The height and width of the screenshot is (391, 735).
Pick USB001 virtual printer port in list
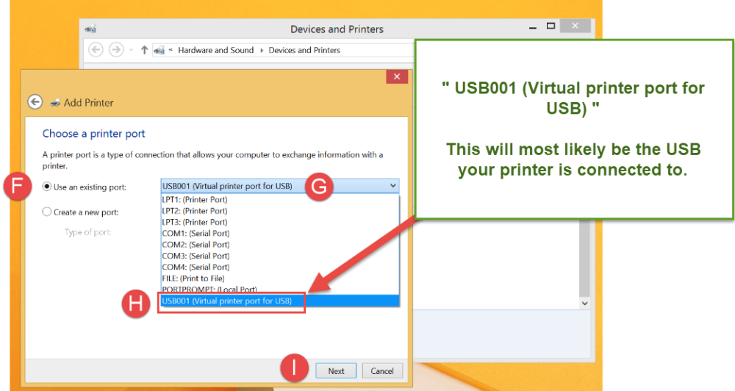coord(280,301)
